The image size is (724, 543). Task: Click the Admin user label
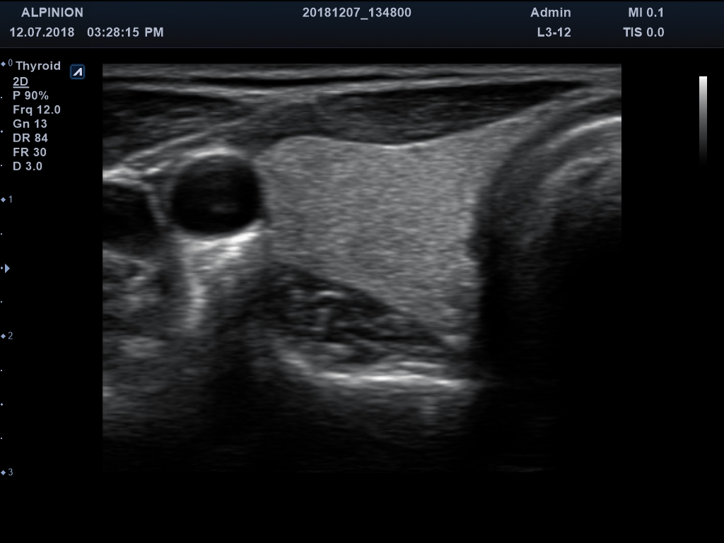tap(550, 13)
